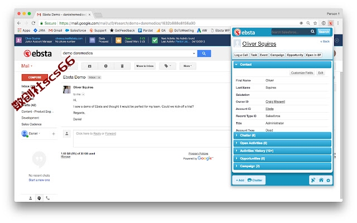The image size is (357, 223).
Task: Remove the Inbox label with its x
Action: [x=99, y=77]
